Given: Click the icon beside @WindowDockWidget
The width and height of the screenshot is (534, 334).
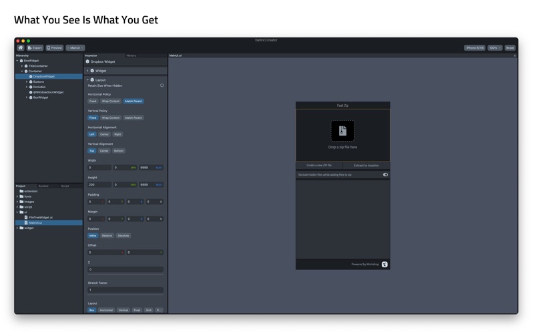Looking at the screenshot, I should point(31,92).
